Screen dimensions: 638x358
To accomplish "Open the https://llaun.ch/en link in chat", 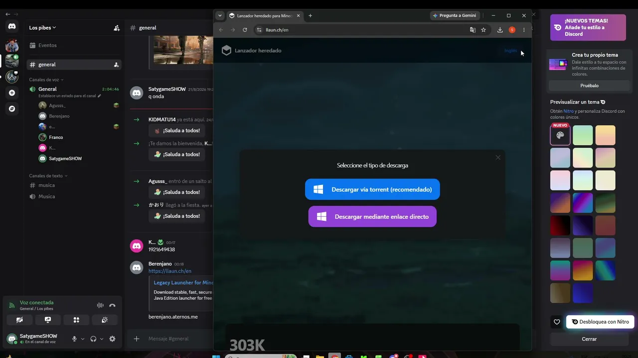I will coord(170,271).
